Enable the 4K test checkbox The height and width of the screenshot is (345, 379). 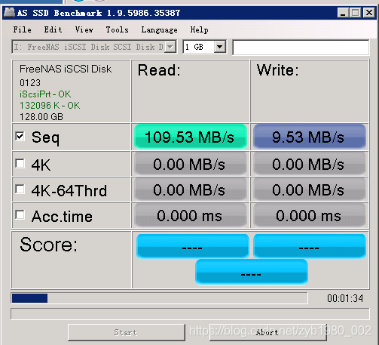click(x=20, y=163)
